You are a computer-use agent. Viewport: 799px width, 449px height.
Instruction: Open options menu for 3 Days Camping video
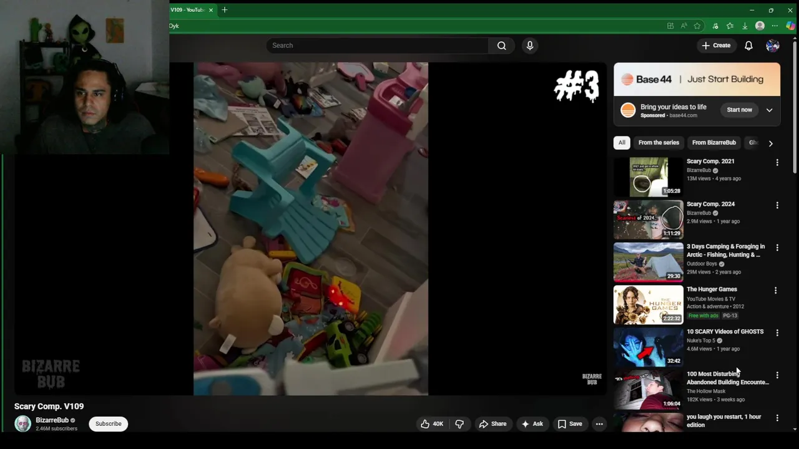[x=777, y=248]
